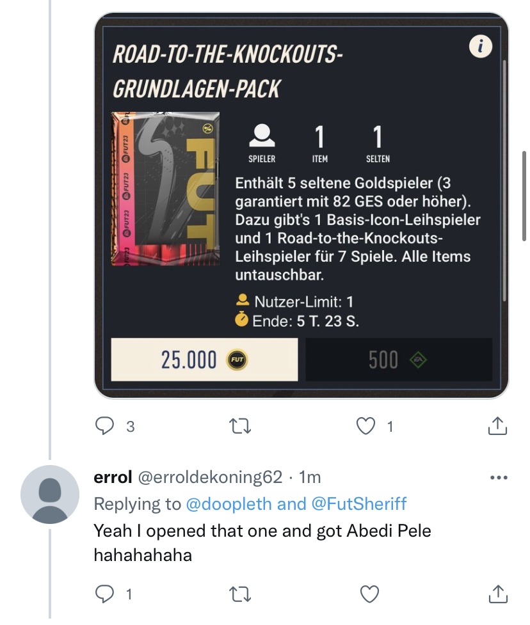Open the 1m tweet timestamp
The image size is (530, 625).
point(310,477)
